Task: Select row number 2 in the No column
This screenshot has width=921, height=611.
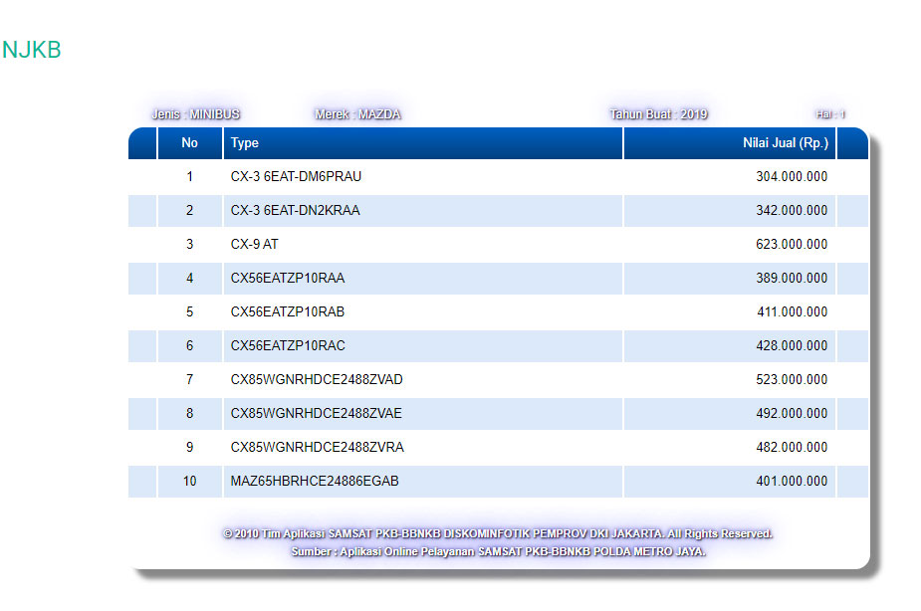Action: (x=190, y=211)
